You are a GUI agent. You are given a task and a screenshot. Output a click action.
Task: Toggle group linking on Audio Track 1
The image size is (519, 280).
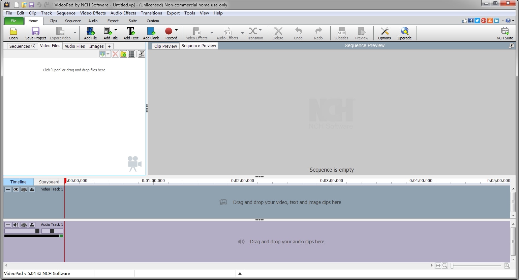click(x=24, y=225)
